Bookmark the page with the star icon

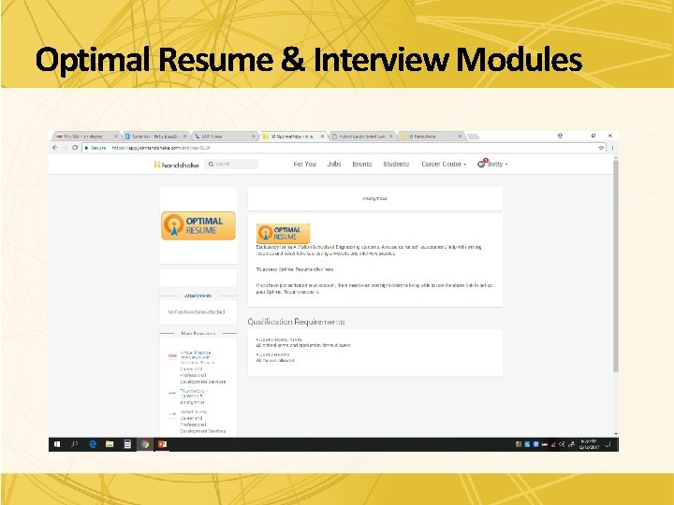tap(601, 148)
